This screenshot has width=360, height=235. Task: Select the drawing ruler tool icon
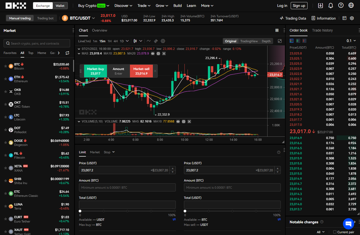156,41
